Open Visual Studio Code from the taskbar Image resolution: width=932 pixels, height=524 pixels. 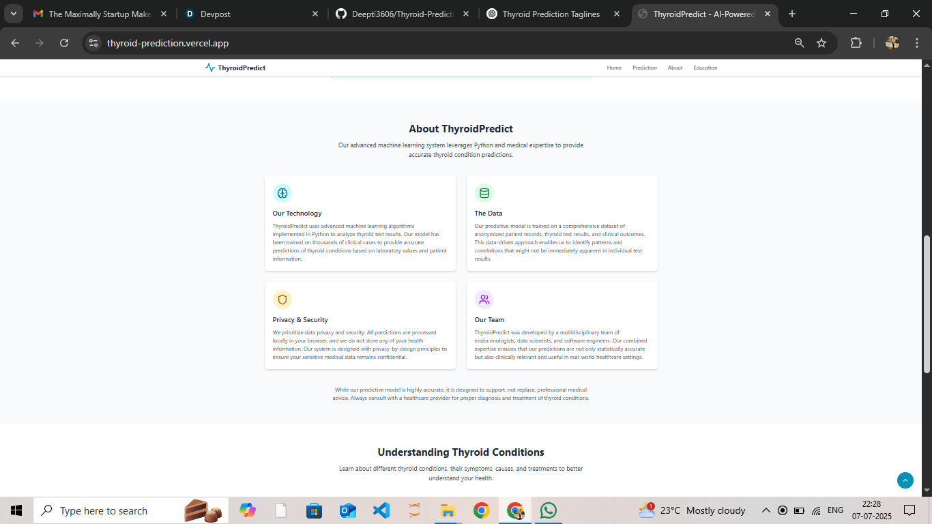(381, 510)
